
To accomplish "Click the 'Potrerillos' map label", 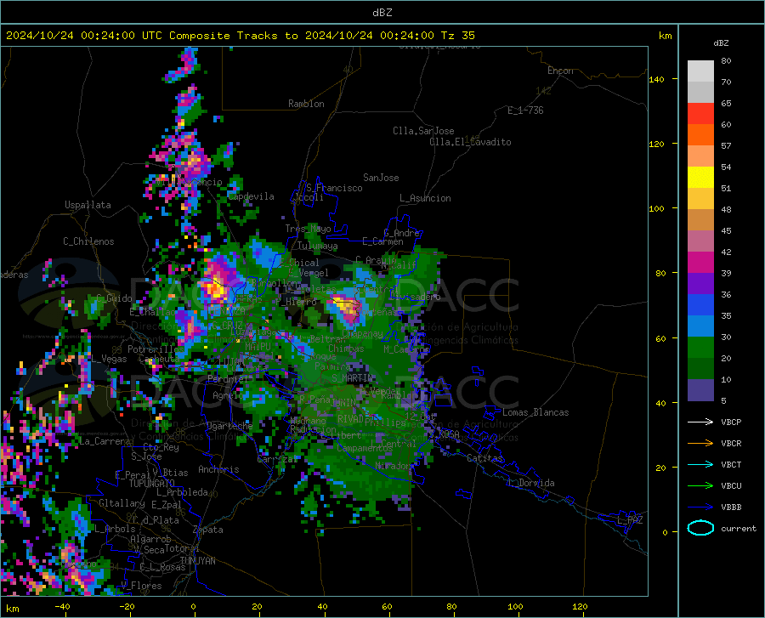I will [156, 349].
